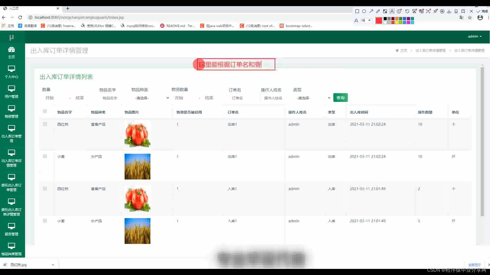Expand the admin user menu
This screenshot has height=275, width=490.
point(474,36)
